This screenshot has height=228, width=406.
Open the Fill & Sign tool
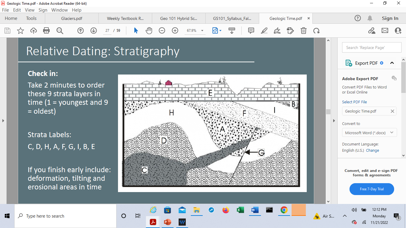pos(277,31)
